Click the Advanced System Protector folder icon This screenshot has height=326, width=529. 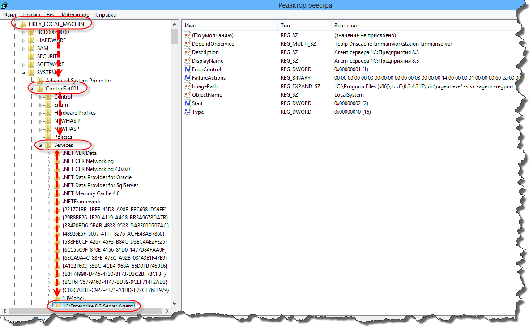coord(40,81)
